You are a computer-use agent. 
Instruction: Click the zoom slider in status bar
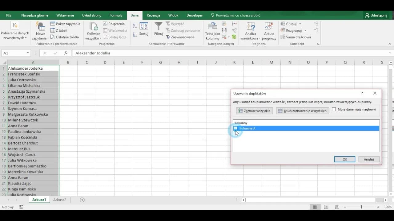click(361, 207)
